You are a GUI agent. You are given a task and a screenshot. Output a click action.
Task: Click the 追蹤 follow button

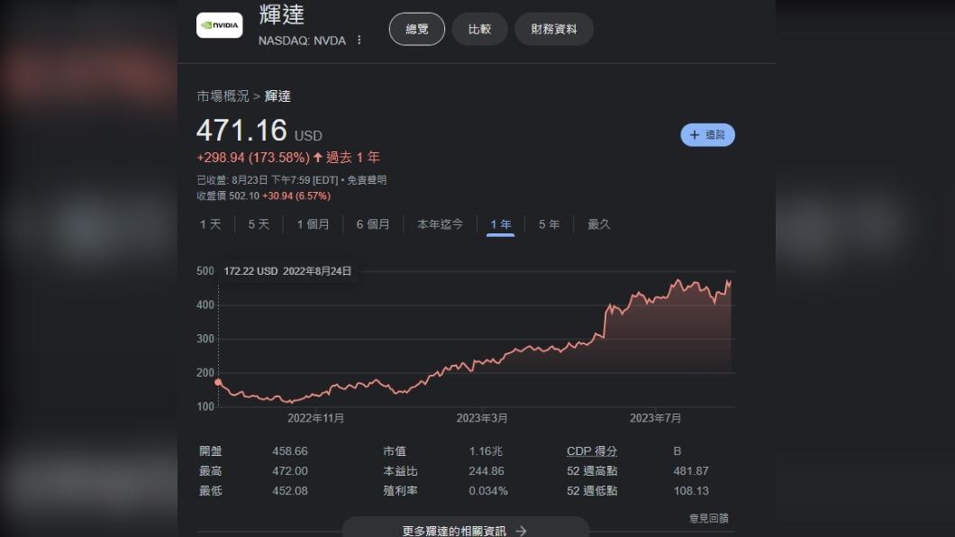[708, 135]
